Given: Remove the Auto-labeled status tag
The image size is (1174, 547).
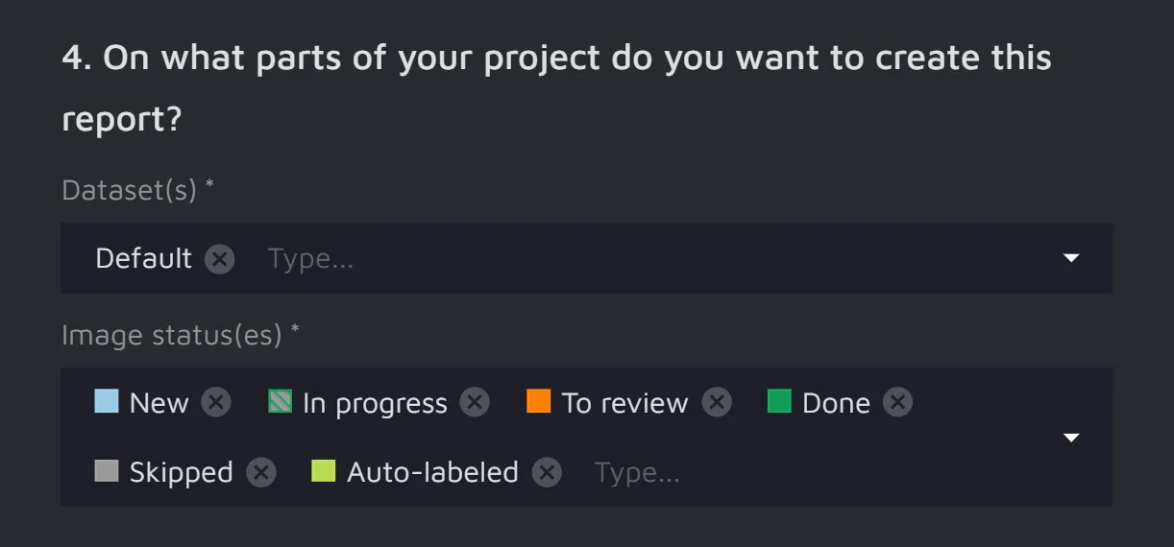Looking at the screenshot, I should click(547, 472).
